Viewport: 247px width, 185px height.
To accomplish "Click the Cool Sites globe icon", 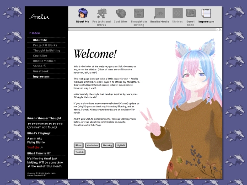I will click(121, 13).
